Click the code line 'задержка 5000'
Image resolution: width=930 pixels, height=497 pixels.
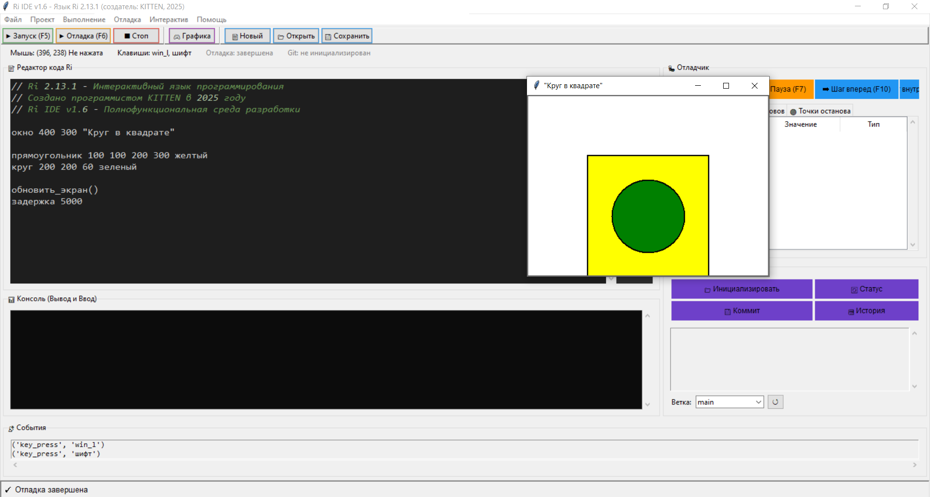pyautogui.click(x=47, y=202)
